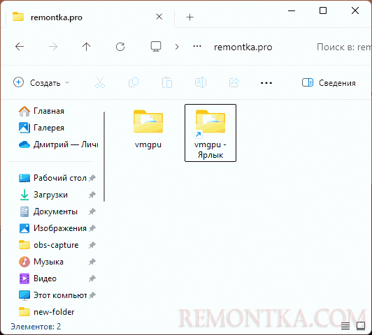Add a new tab with the plus button
The image size is (372, 335).
pyautogui.click(x=189, y=17)
